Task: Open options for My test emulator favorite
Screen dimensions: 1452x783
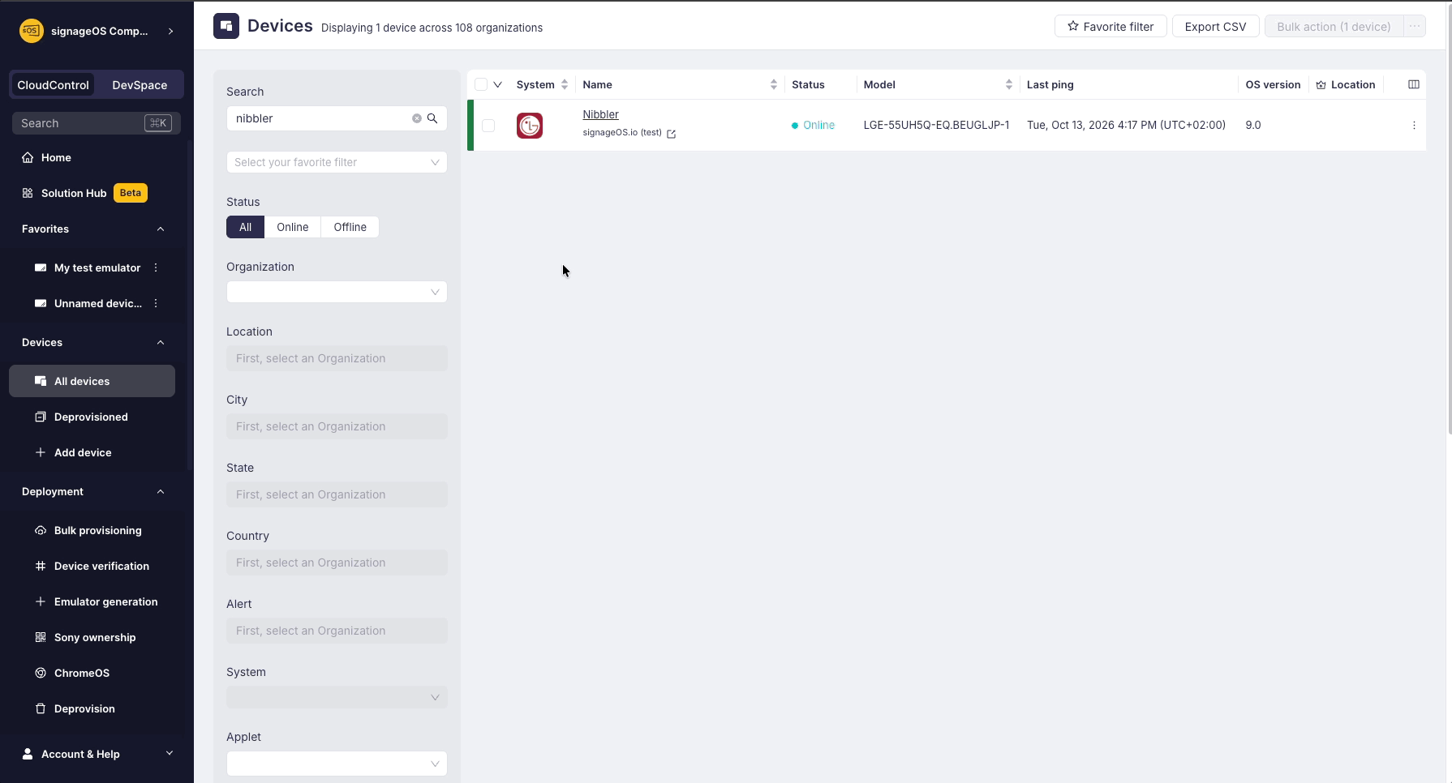Action: coord(156,267)
